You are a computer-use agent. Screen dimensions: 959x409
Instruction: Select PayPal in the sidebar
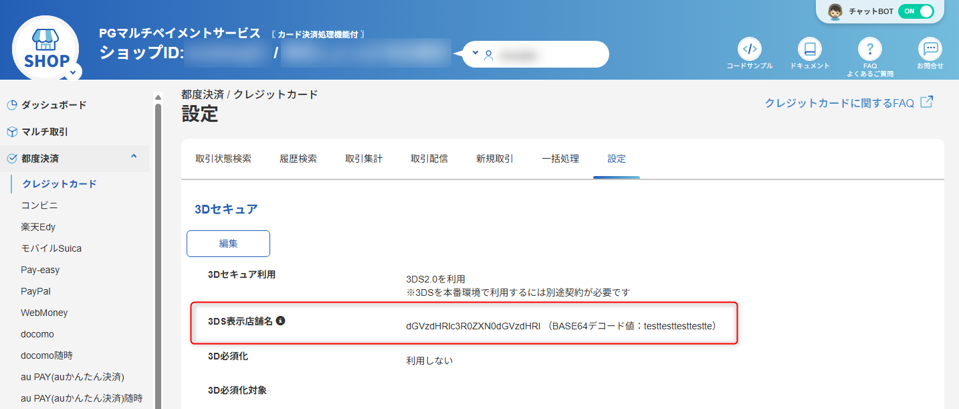point(35,291)
